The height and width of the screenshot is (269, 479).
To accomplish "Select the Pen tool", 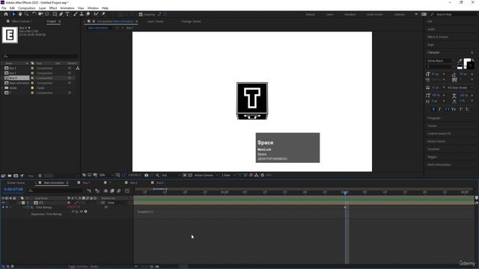I will tap(61, 14).
